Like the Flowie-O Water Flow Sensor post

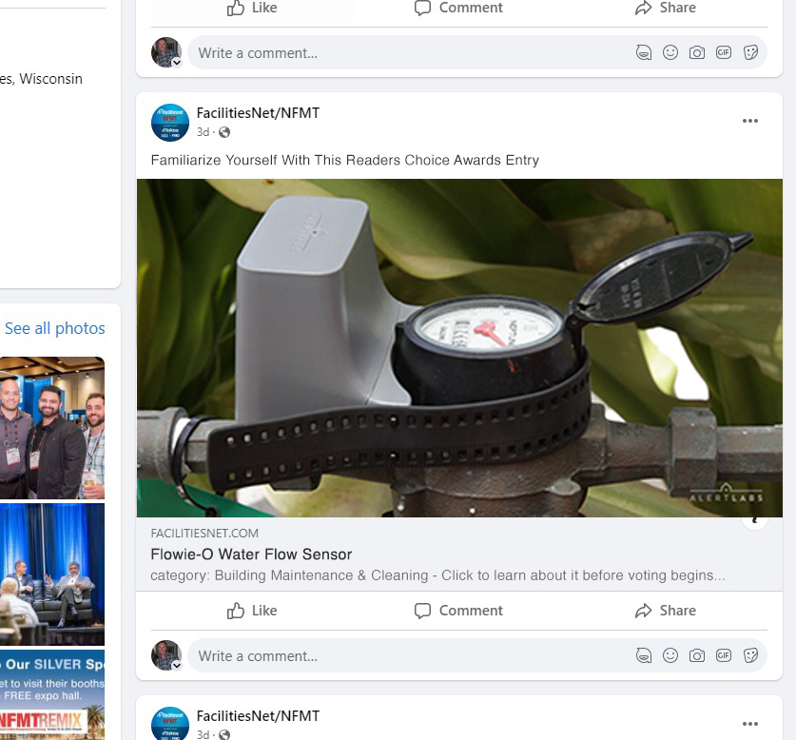(x=252, y=611)
